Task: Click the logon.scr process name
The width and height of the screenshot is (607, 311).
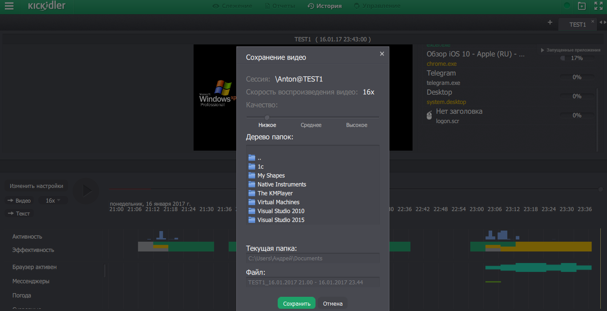Action: tap(448, 121)
